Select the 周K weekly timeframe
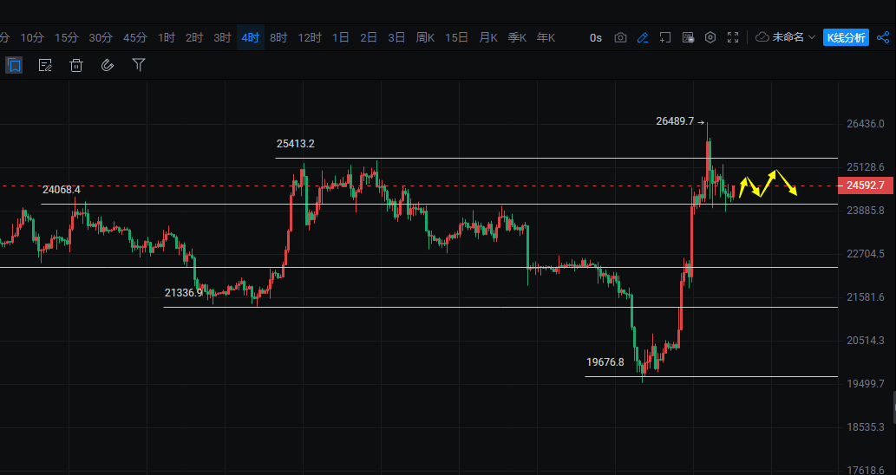This screenshot has width=896, height=475. point(425,37)
